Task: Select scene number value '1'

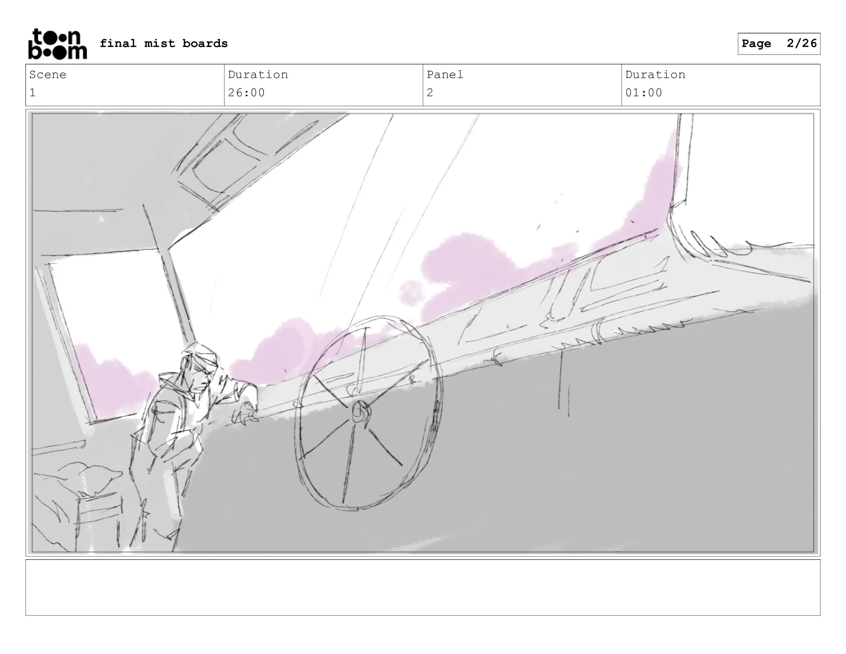Action: 32,93
